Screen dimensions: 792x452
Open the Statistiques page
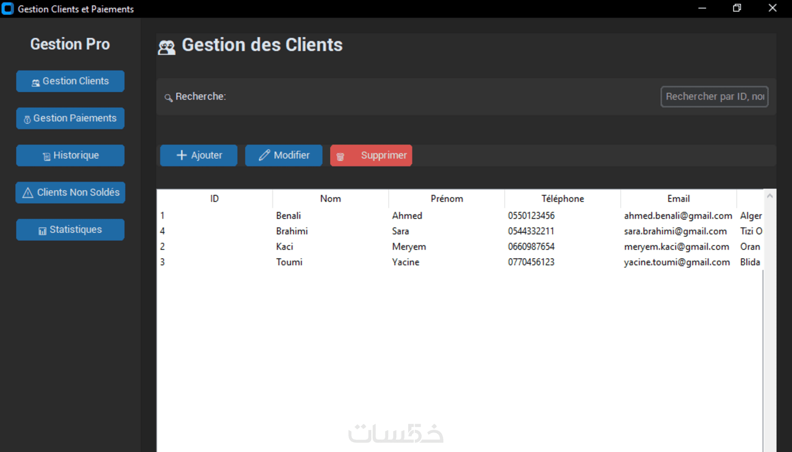click(70, 230)
